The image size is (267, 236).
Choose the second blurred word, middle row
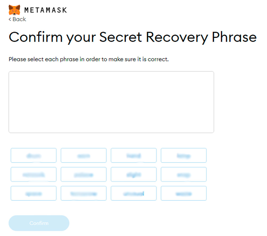[84, 174]
